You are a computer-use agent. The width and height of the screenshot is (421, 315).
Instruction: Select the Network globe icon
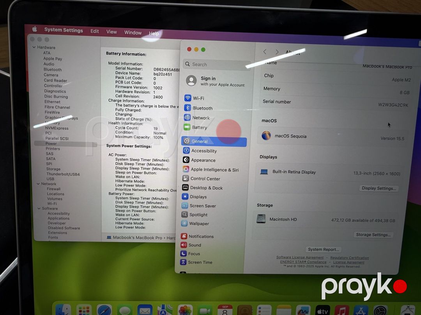coord(187,117)
